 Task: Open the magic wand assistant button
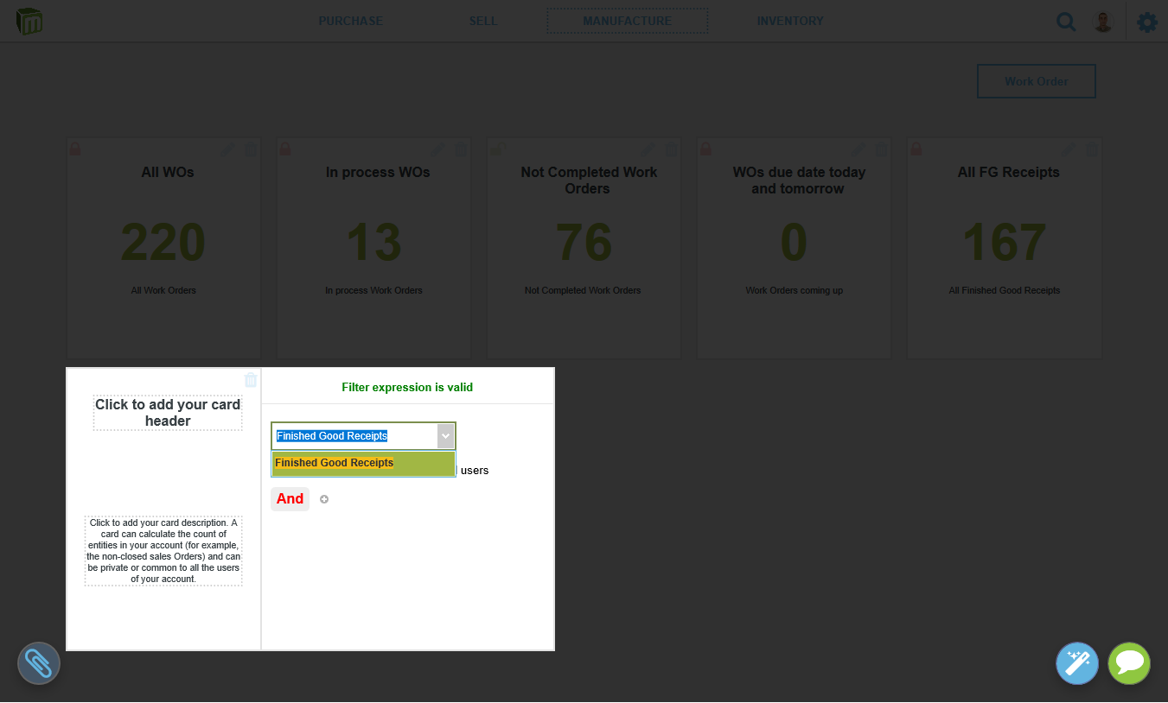pos(1077,663)
